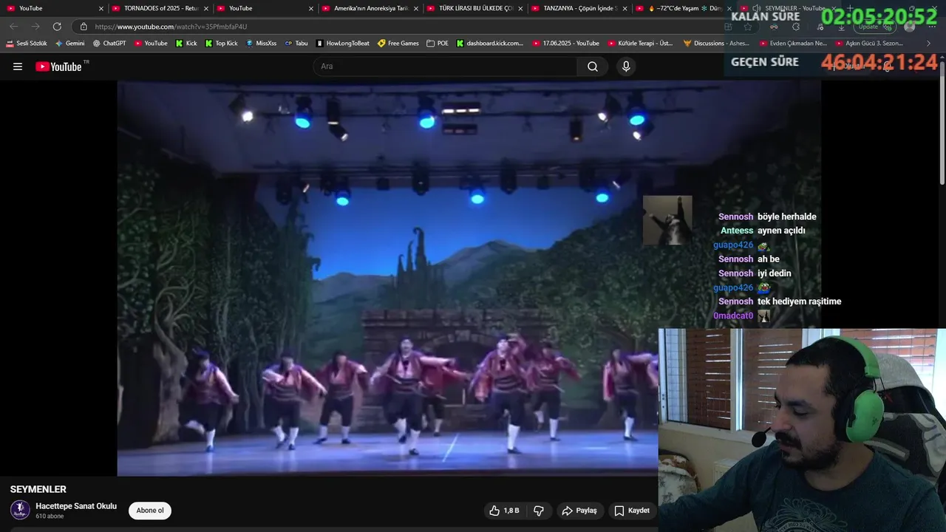Save video with Kaydet button
Image resolution: width=946 pixels, height=532 pixels.
tap(632, 511)
